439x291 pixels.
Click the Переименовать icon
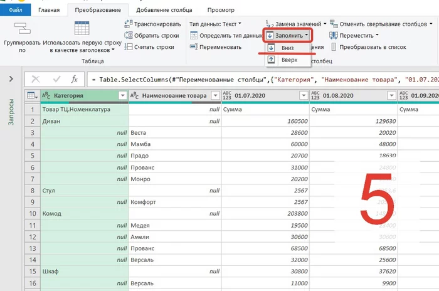pos(193,47)
